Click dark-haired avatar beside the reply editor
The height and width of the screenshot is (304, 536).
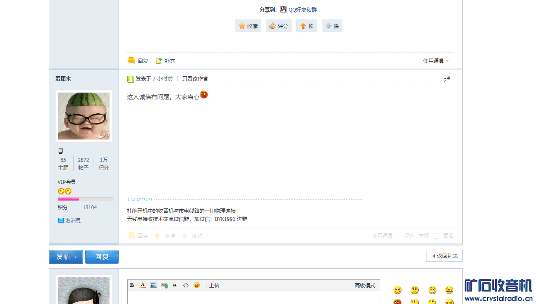click(84, 291)
